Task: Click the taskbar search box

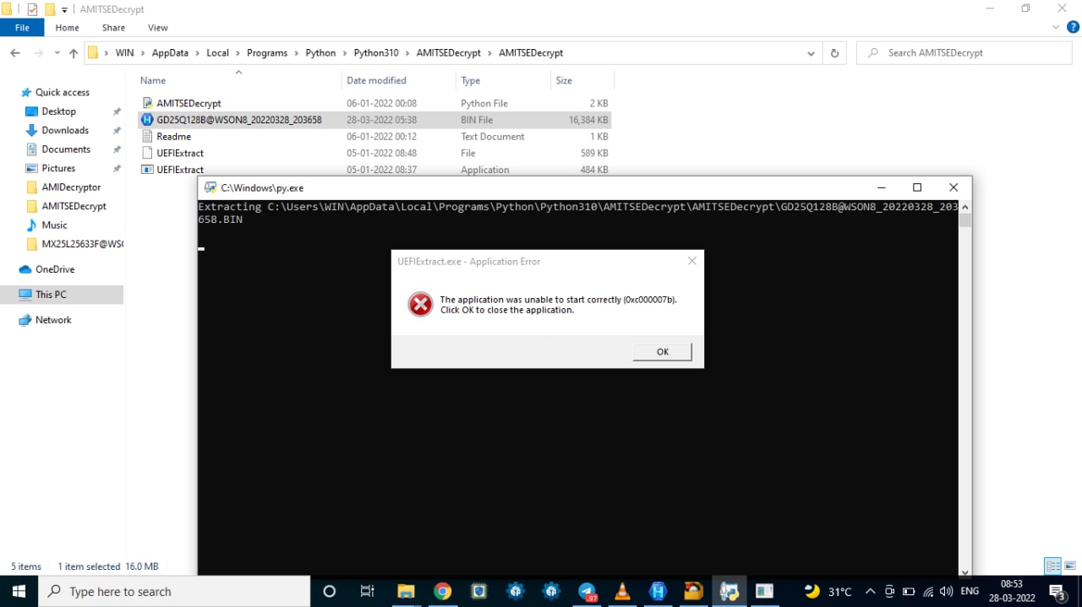Action: [176, 591]
